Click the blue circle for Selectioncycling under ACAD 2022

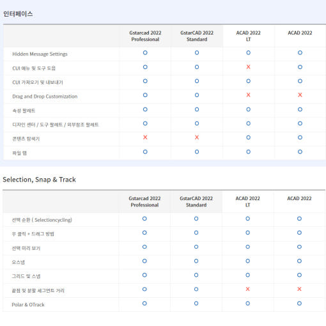tap(299, 219)
